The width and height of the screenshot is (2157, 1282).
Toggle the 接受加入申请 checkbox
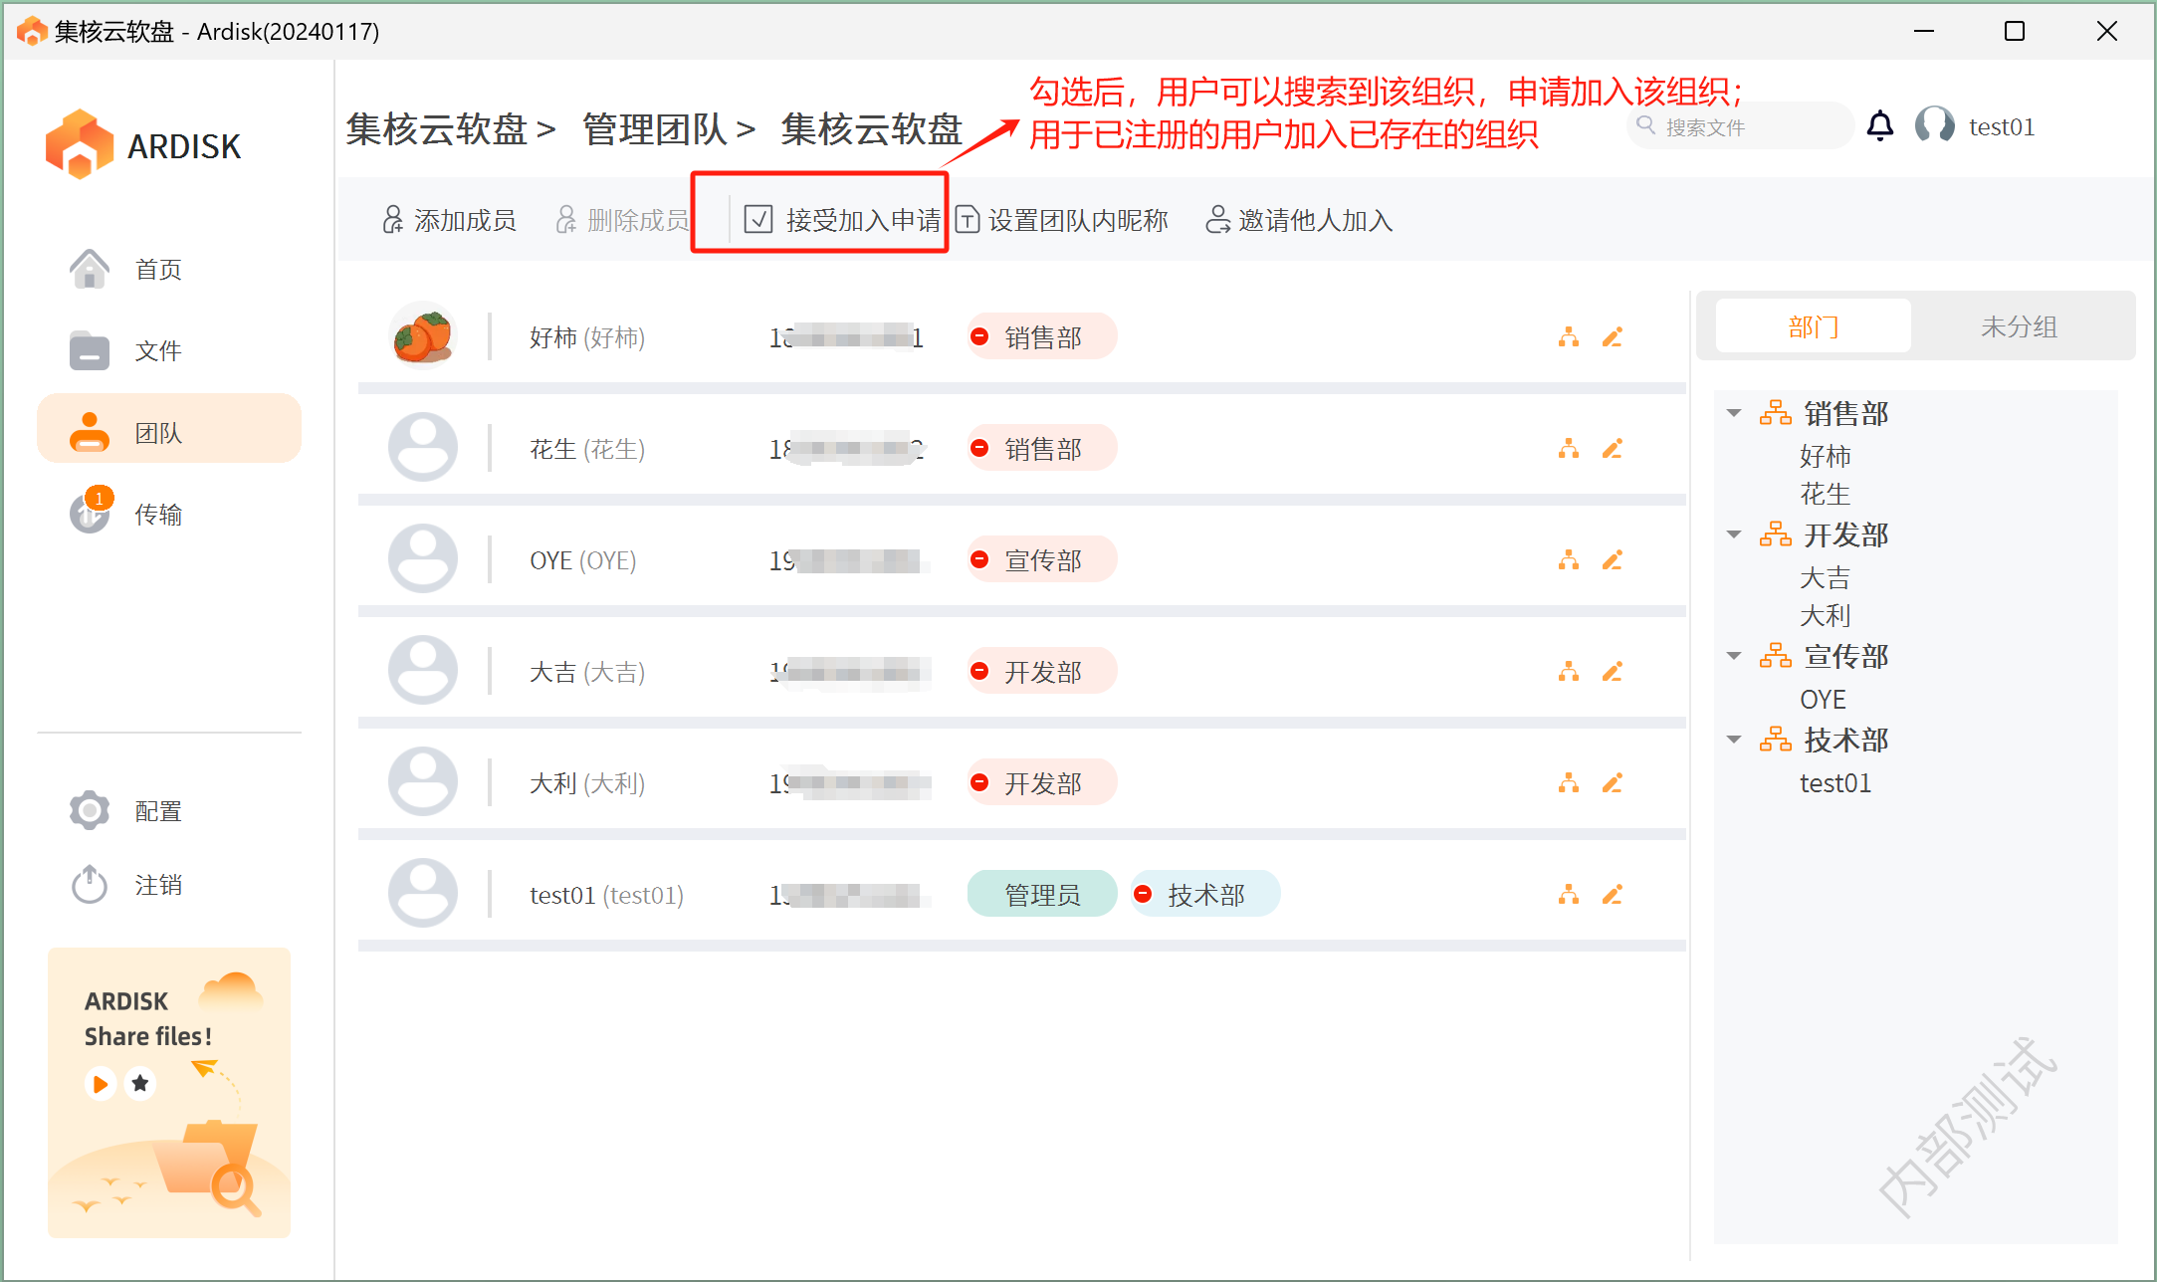pos(758,219)
